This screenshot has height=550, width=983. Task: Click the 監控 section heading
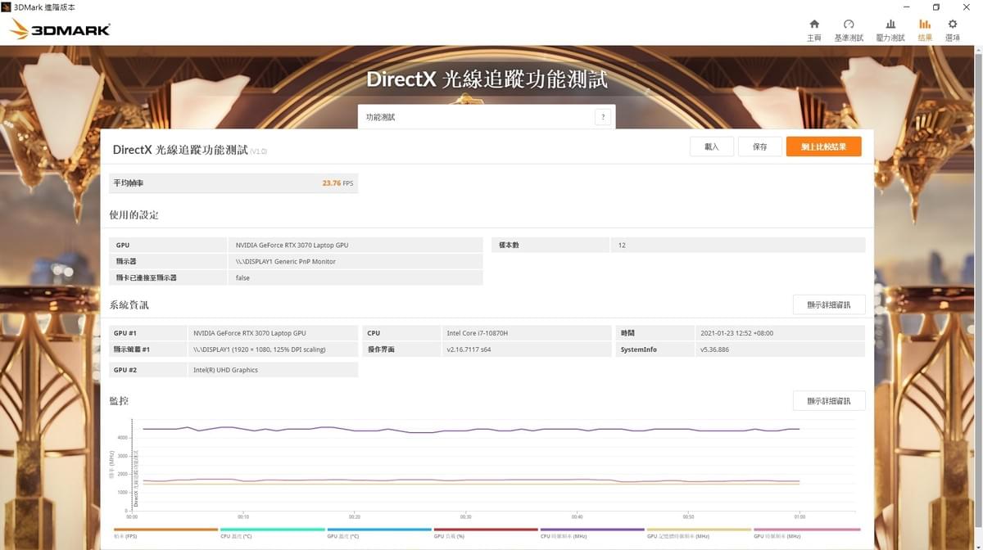click(119, 401)
